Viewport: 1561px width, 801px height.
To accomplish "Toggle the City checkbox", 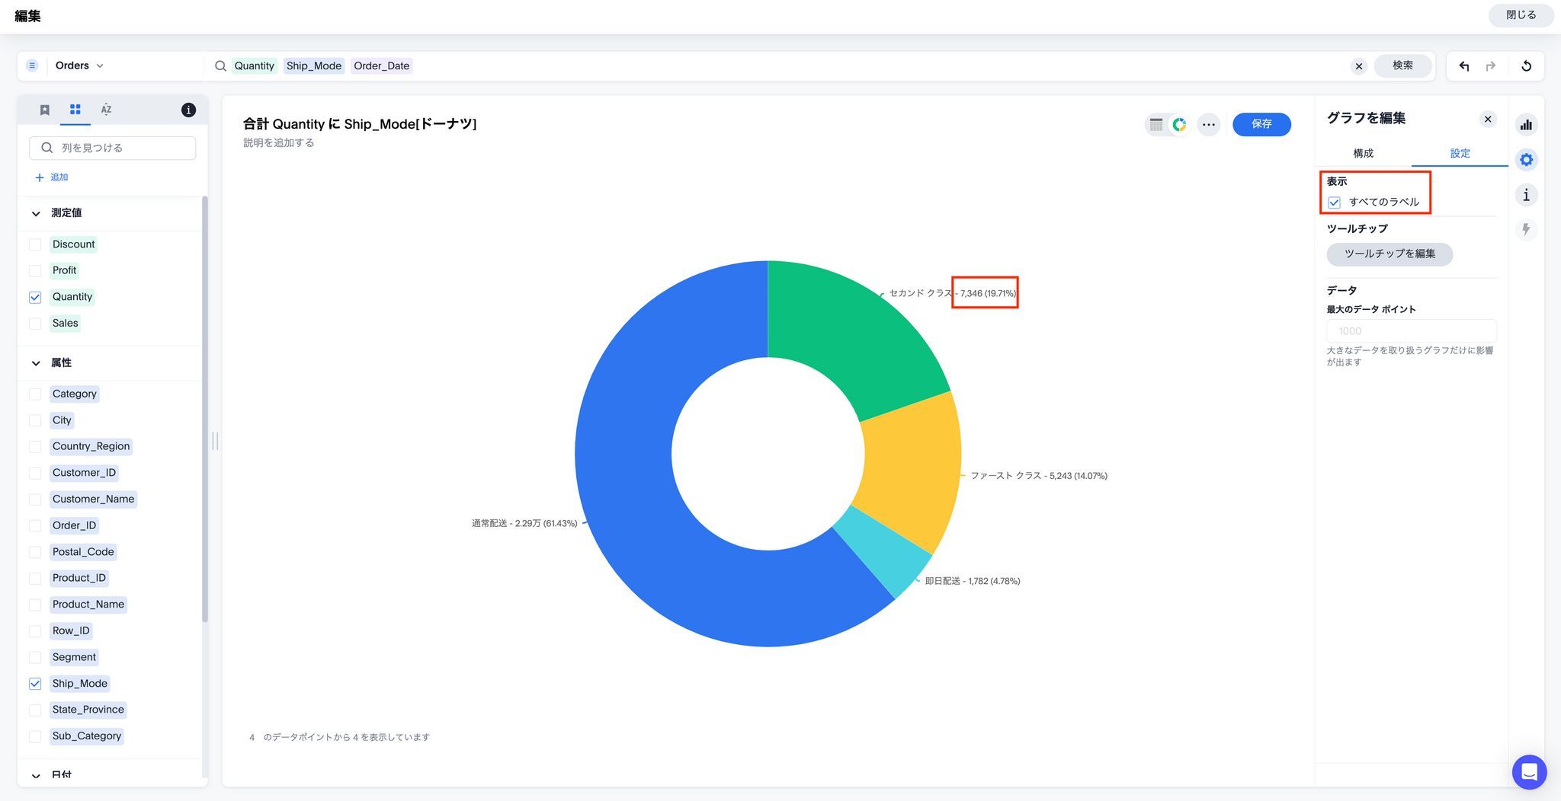I will coord(35,420).
